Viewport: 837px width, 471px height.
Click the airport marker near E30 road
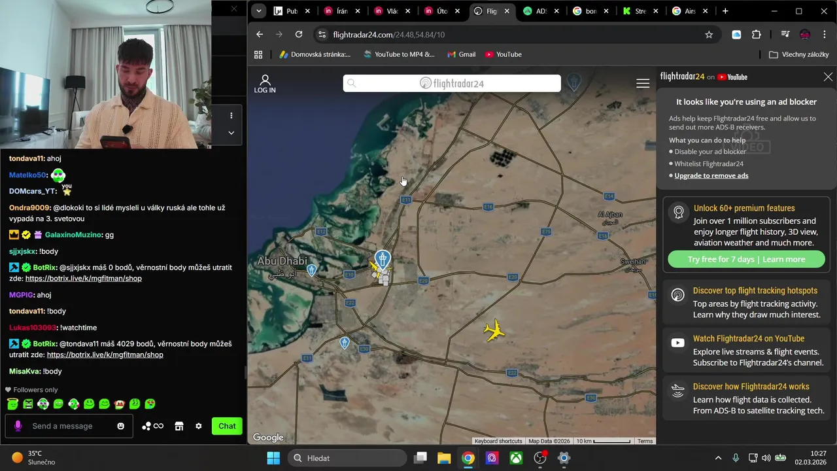[x=345, y=343]
